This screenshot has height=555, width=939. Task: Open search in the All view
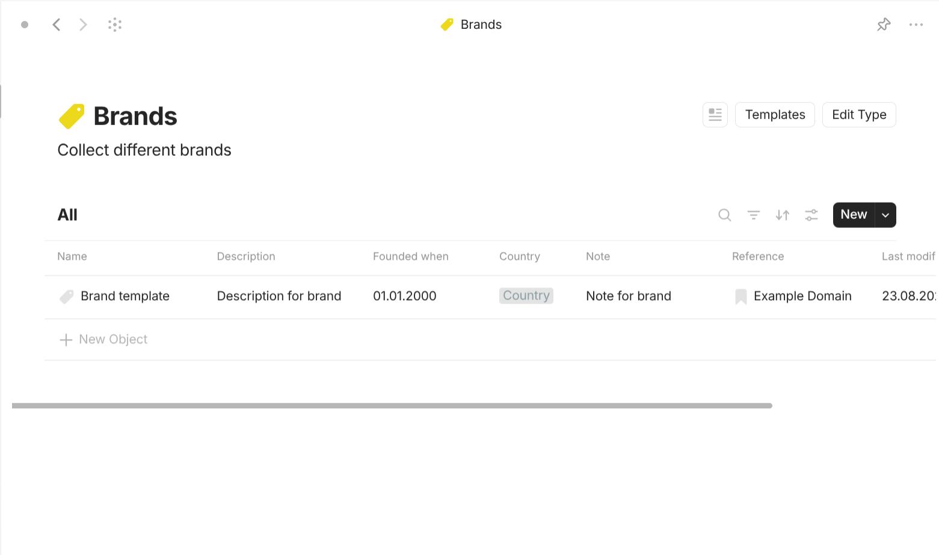(x=724, y=215)
